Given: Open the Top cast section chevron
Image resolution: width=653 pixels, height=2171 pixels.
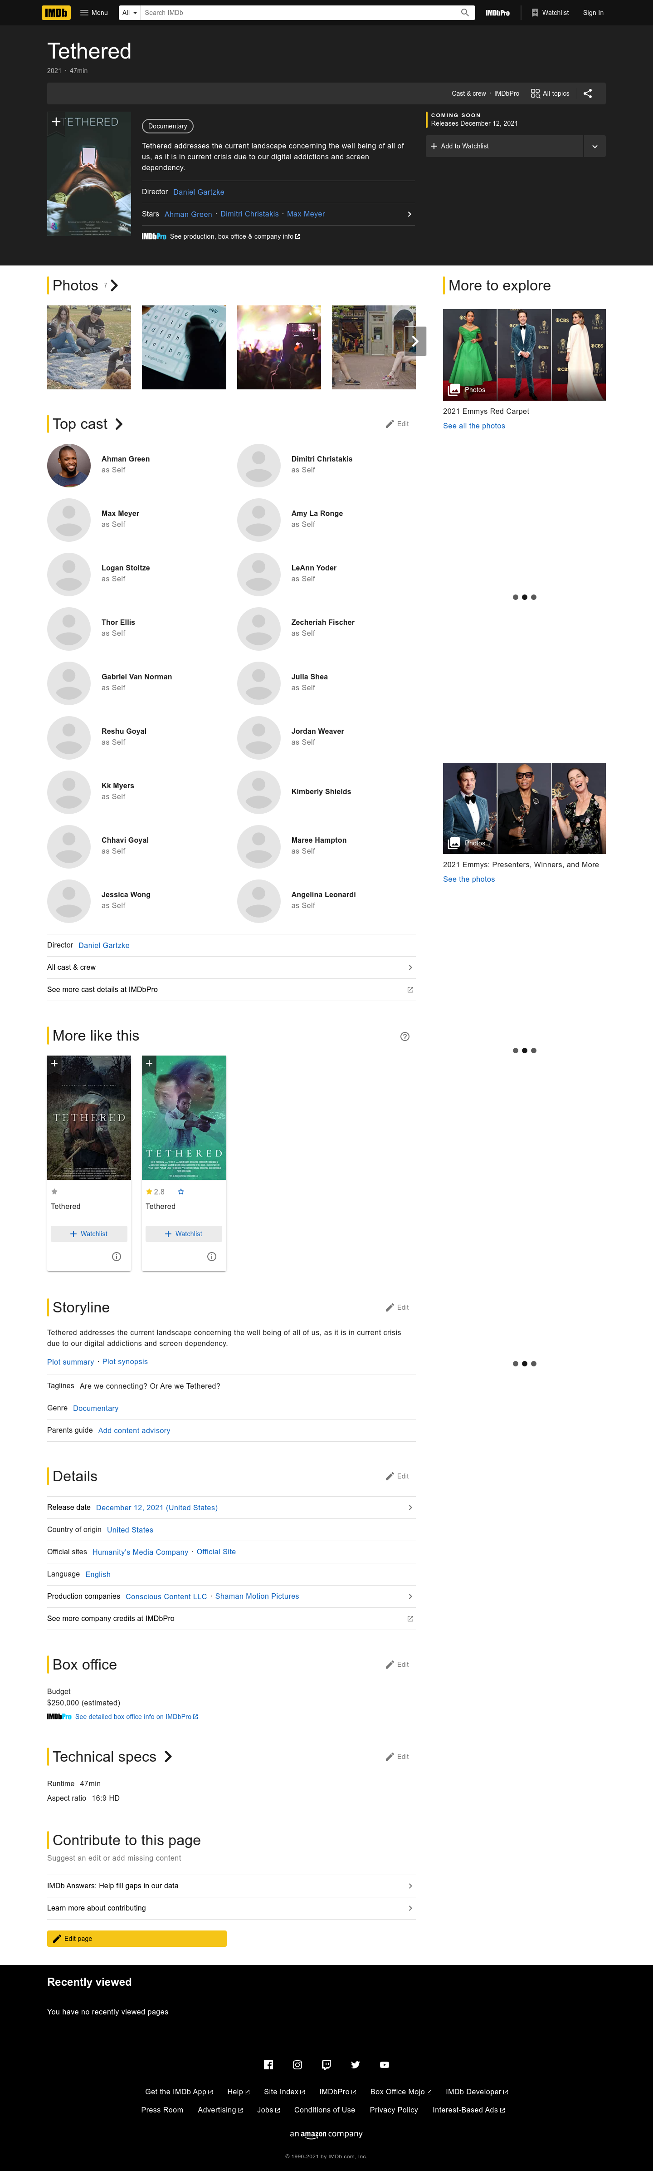Looking at the screenshot, I should tap(119, 424).
